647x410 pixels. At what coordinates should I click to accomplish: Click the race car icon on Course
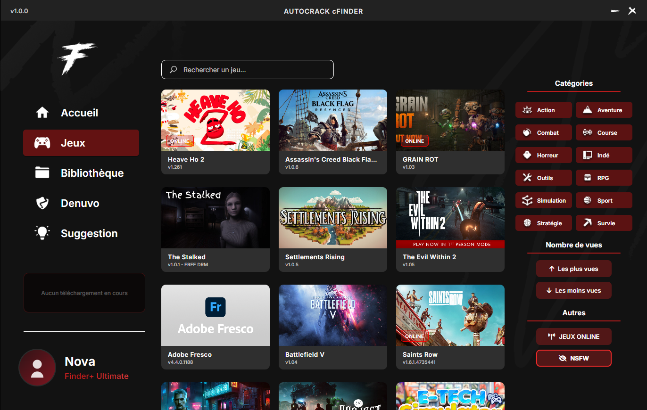(x=588, y=132)
